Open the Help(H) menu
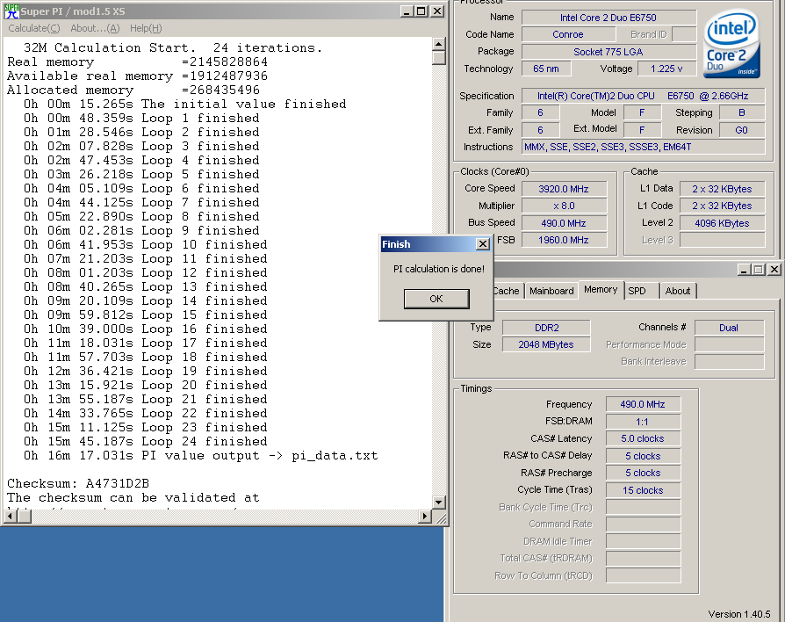The height and width of the screenshot is (622, 785). [146, 28]
